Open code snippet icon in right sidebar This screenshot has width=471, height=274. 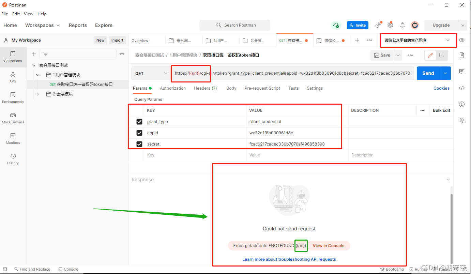coord(462,88)
